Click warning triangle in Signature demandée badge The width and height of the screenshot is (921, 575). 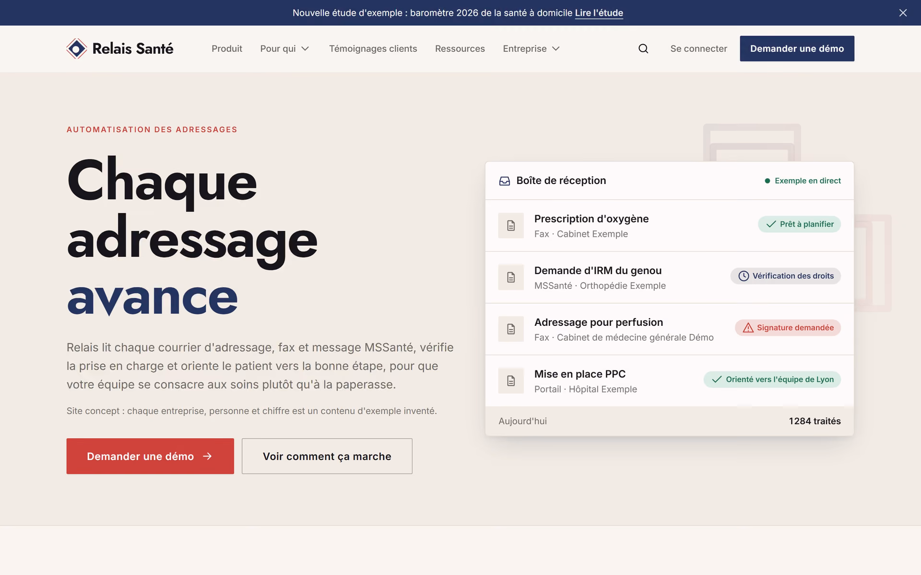click(x=748, y=328)
